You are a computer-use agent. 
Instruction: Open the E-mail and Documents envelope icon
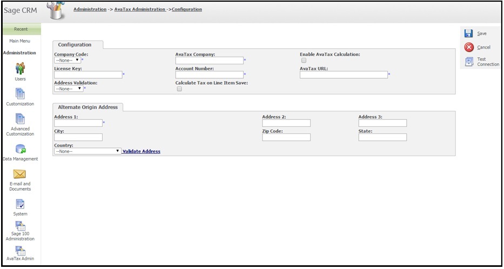click(19, 174)
